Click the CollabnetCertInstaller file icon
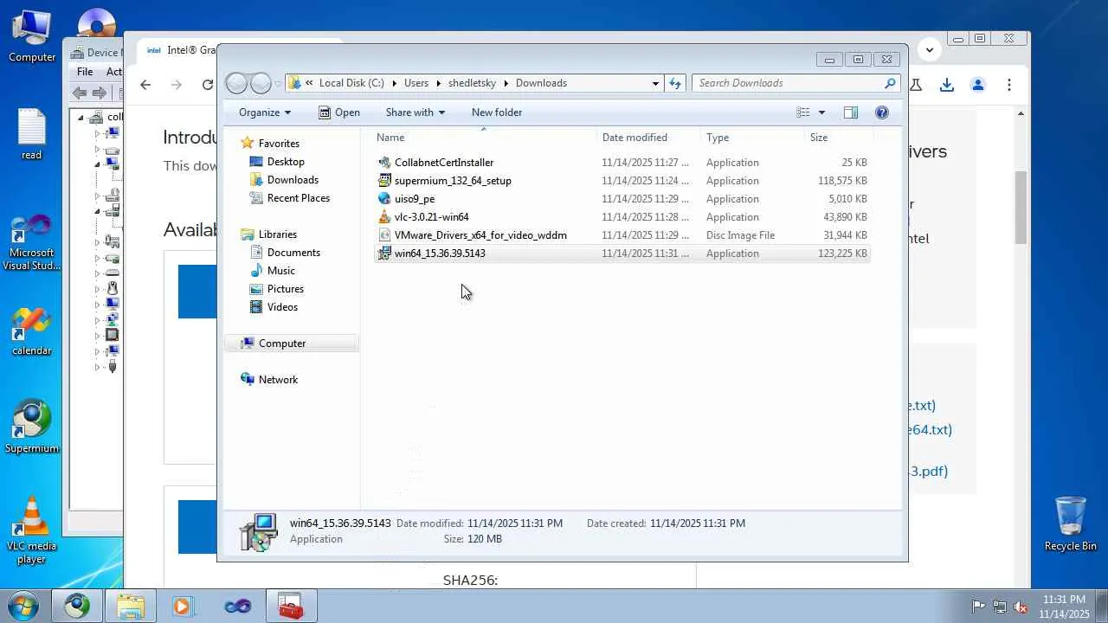This screenshot has width=1108, height=623. [x=384, y=163]
